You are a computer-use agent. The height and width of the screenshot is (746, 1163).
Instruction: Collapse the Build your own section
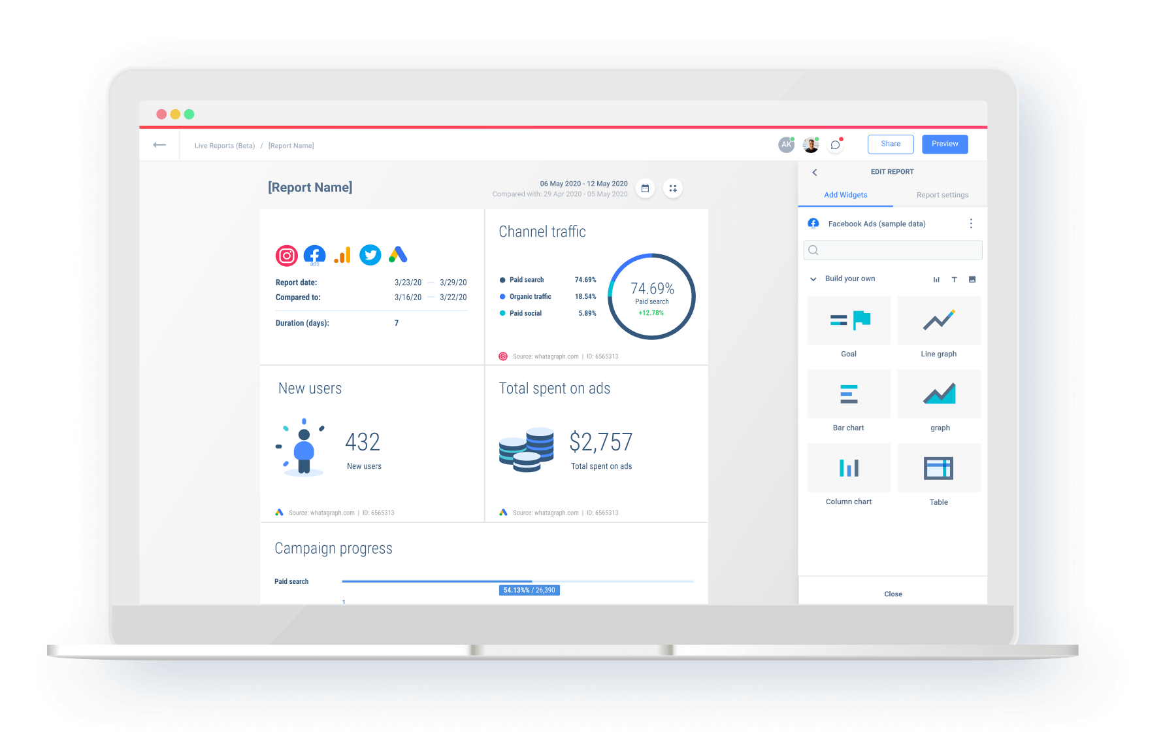[x=813, y=279]
